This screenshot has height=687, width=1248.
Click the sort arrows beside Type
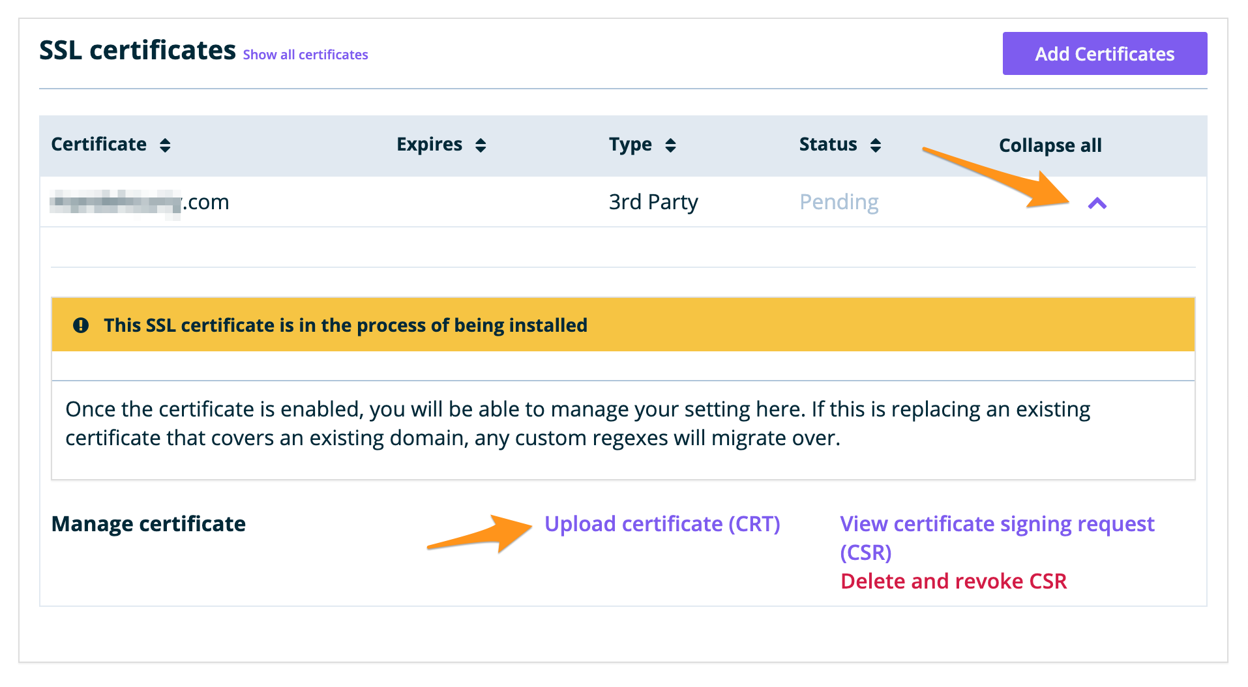(670, 145)
